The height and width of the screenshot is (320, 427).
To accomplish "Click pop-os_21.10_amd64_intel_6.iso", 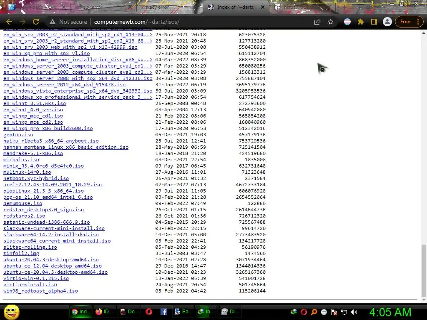I will pos(48,197).
